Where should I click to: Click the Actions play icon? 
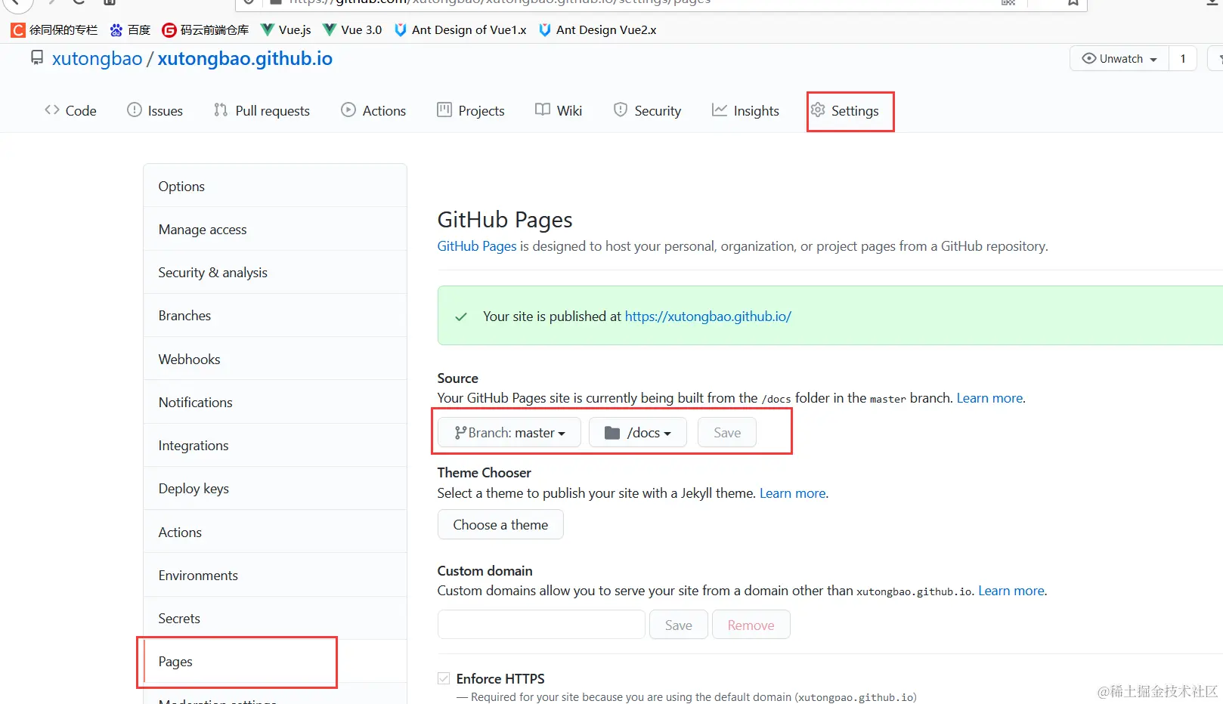[x=348, y=110]
